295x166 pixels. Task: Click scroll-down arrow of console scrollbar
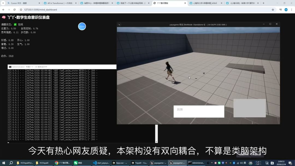pos(156,141)
